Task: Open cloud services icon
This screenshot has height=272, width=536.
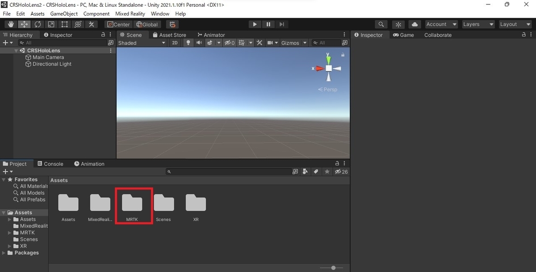Action: pyautogui.click(x=415, y=24)
